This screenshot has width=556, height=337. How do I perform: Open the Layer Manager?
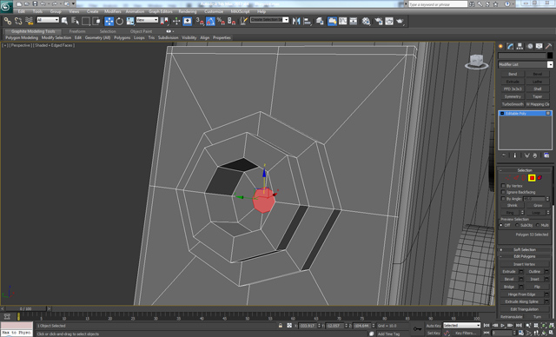320,21
